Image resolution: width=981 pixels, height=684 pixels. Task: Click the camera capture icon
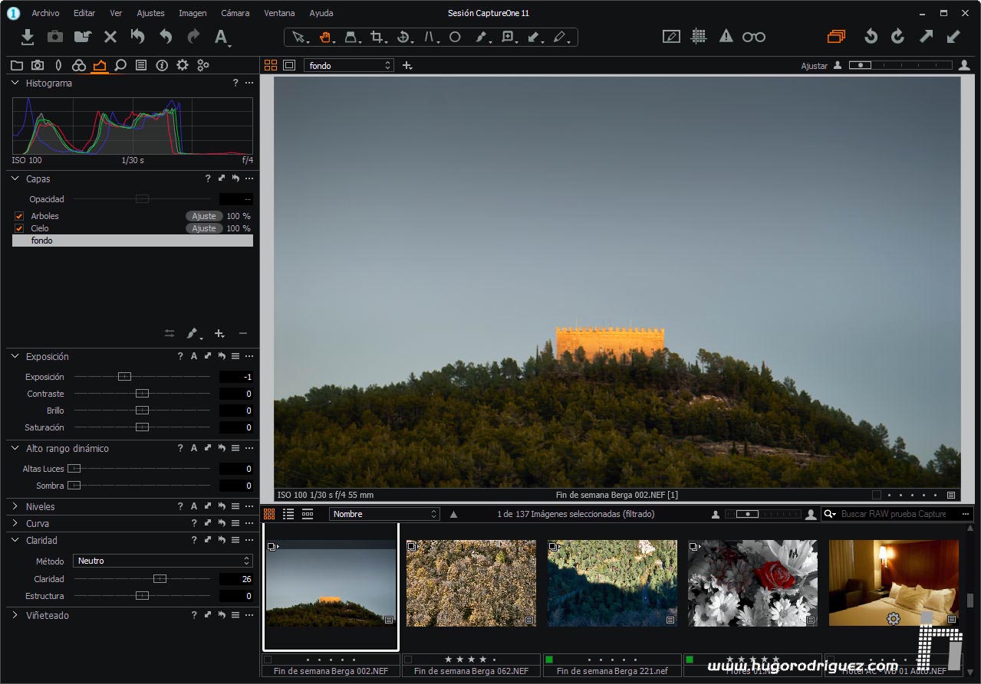pyautogui.click(x=55, y=37)
